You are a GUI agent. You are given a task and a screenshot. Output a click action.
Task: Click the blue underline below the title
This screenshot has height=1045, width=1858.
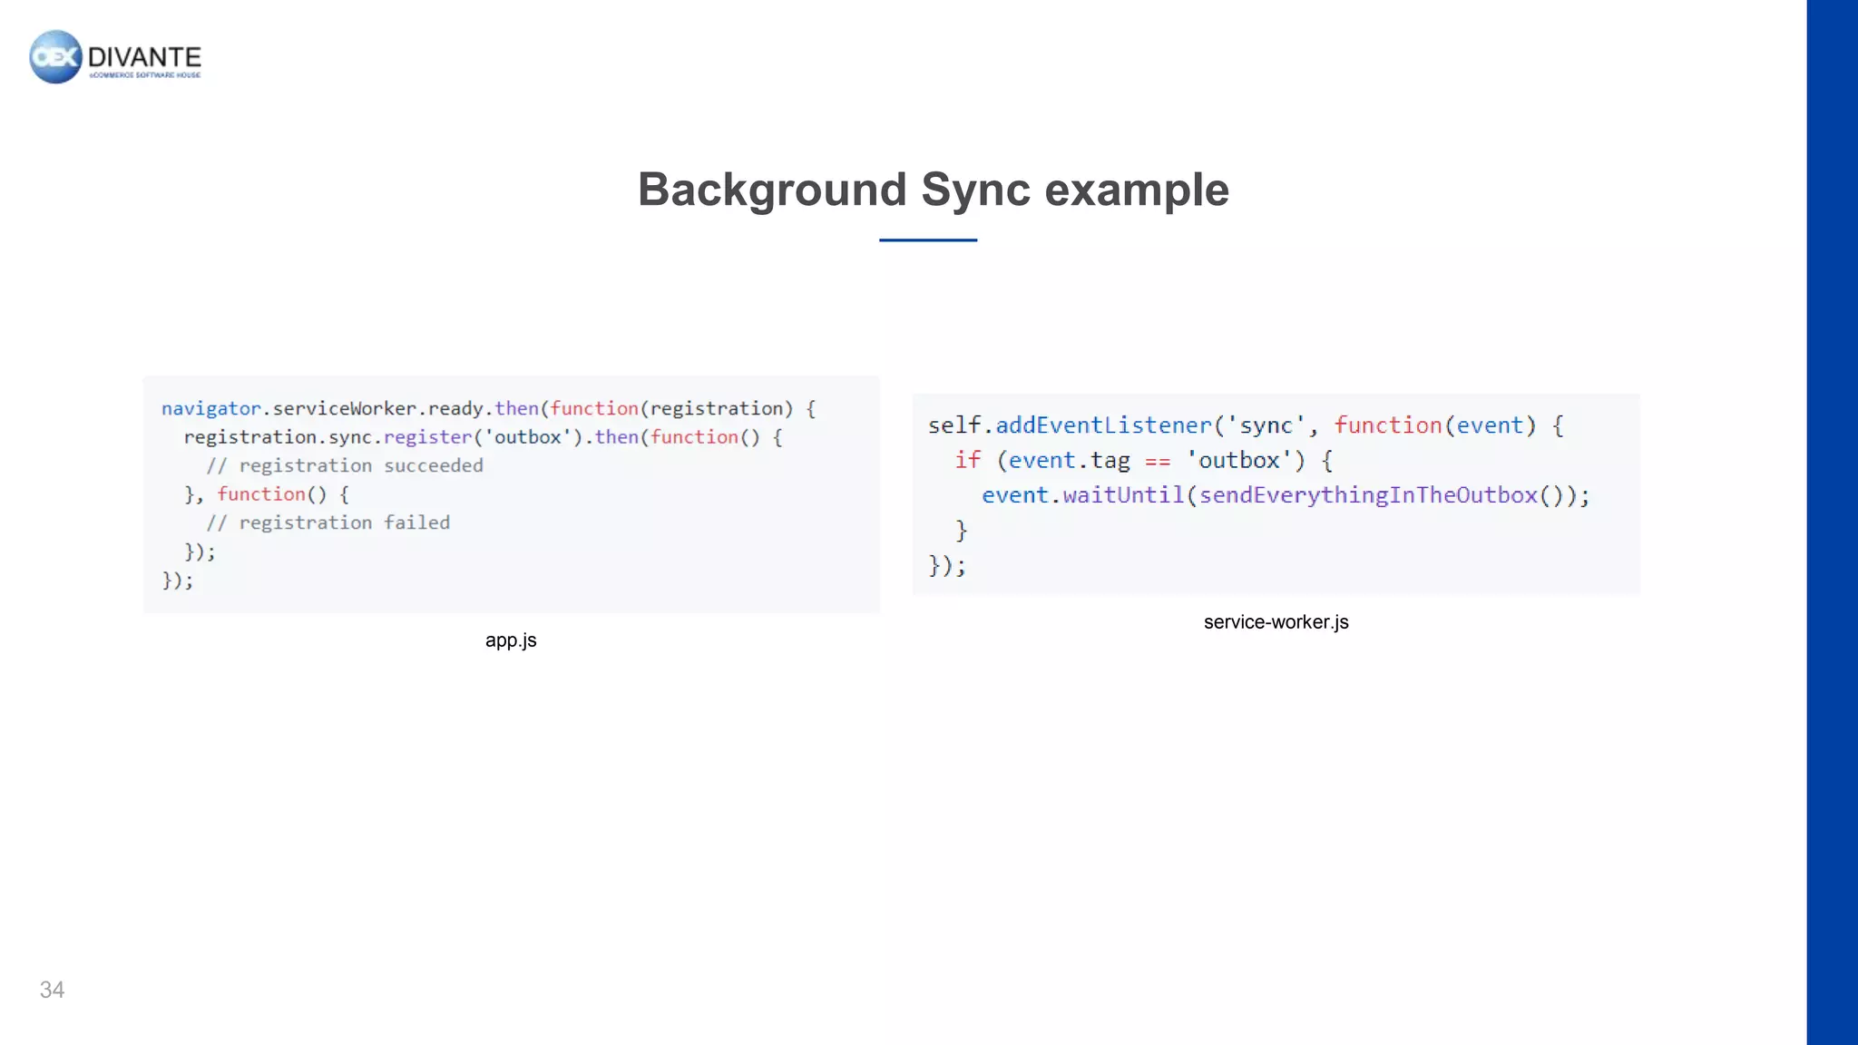click(927, 240)
